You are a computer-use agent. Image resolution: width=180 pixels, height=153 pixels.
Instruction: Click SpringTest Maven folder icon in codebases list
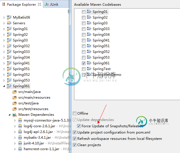(x=89, y=69)
